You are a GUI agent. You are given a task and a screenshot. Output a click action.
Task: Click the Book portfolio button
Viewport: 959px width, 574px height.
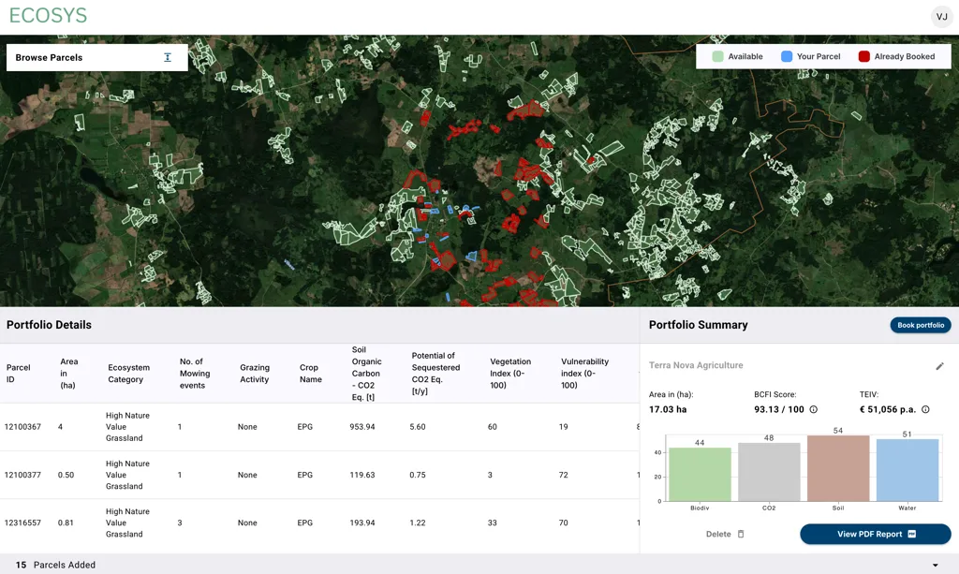[920, 325]
